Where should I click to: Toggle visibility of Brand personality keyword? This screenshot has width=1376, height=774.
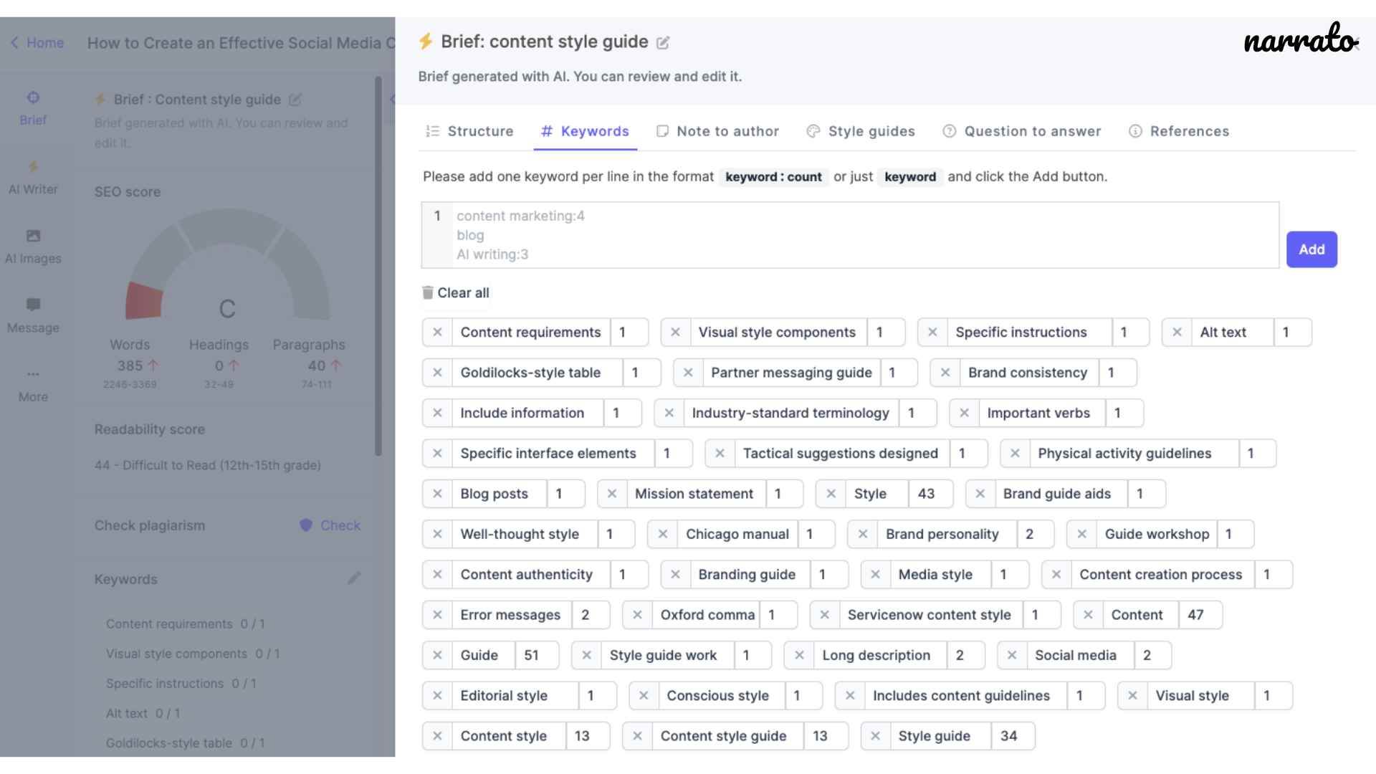click(x=862, y=534)
